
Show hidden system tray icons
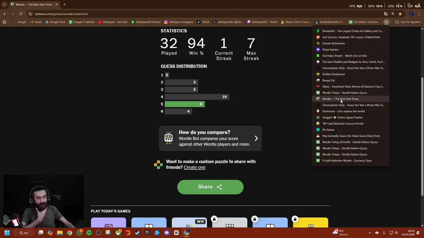click(x=370, y=233)
